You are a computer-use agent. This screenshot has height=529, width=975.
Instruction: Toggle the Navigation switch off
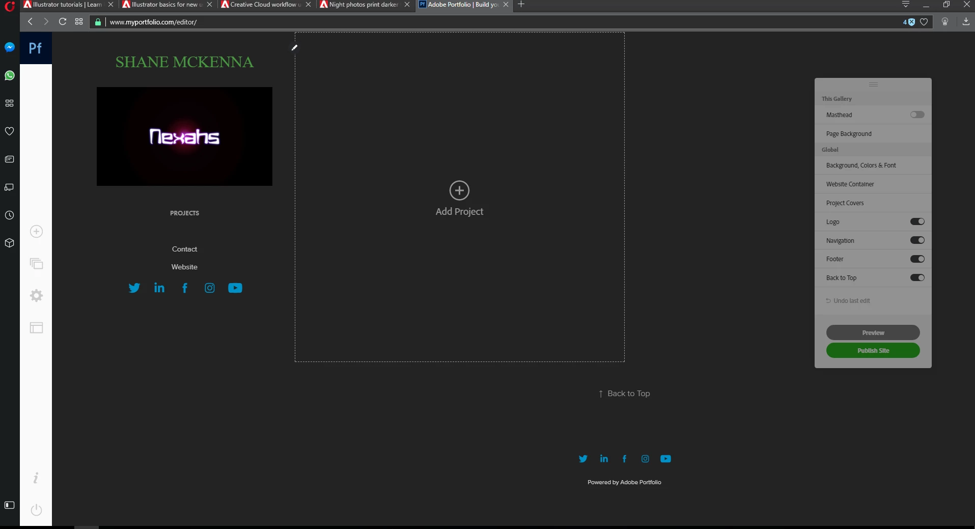(917, 240)
